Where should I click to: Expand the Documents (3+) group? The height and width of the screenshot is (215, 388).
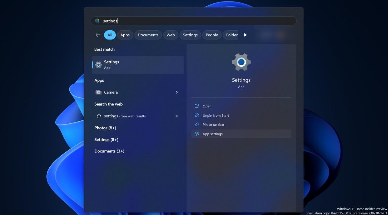click(109, 151)
